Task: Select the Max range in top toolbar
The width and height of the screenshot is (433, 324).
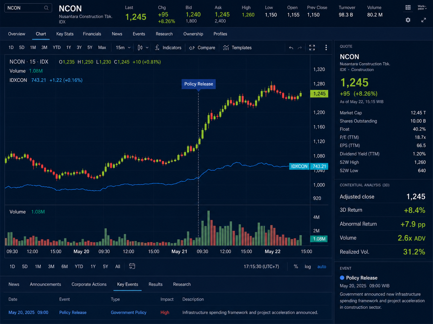Action: [x=102, y=47]
